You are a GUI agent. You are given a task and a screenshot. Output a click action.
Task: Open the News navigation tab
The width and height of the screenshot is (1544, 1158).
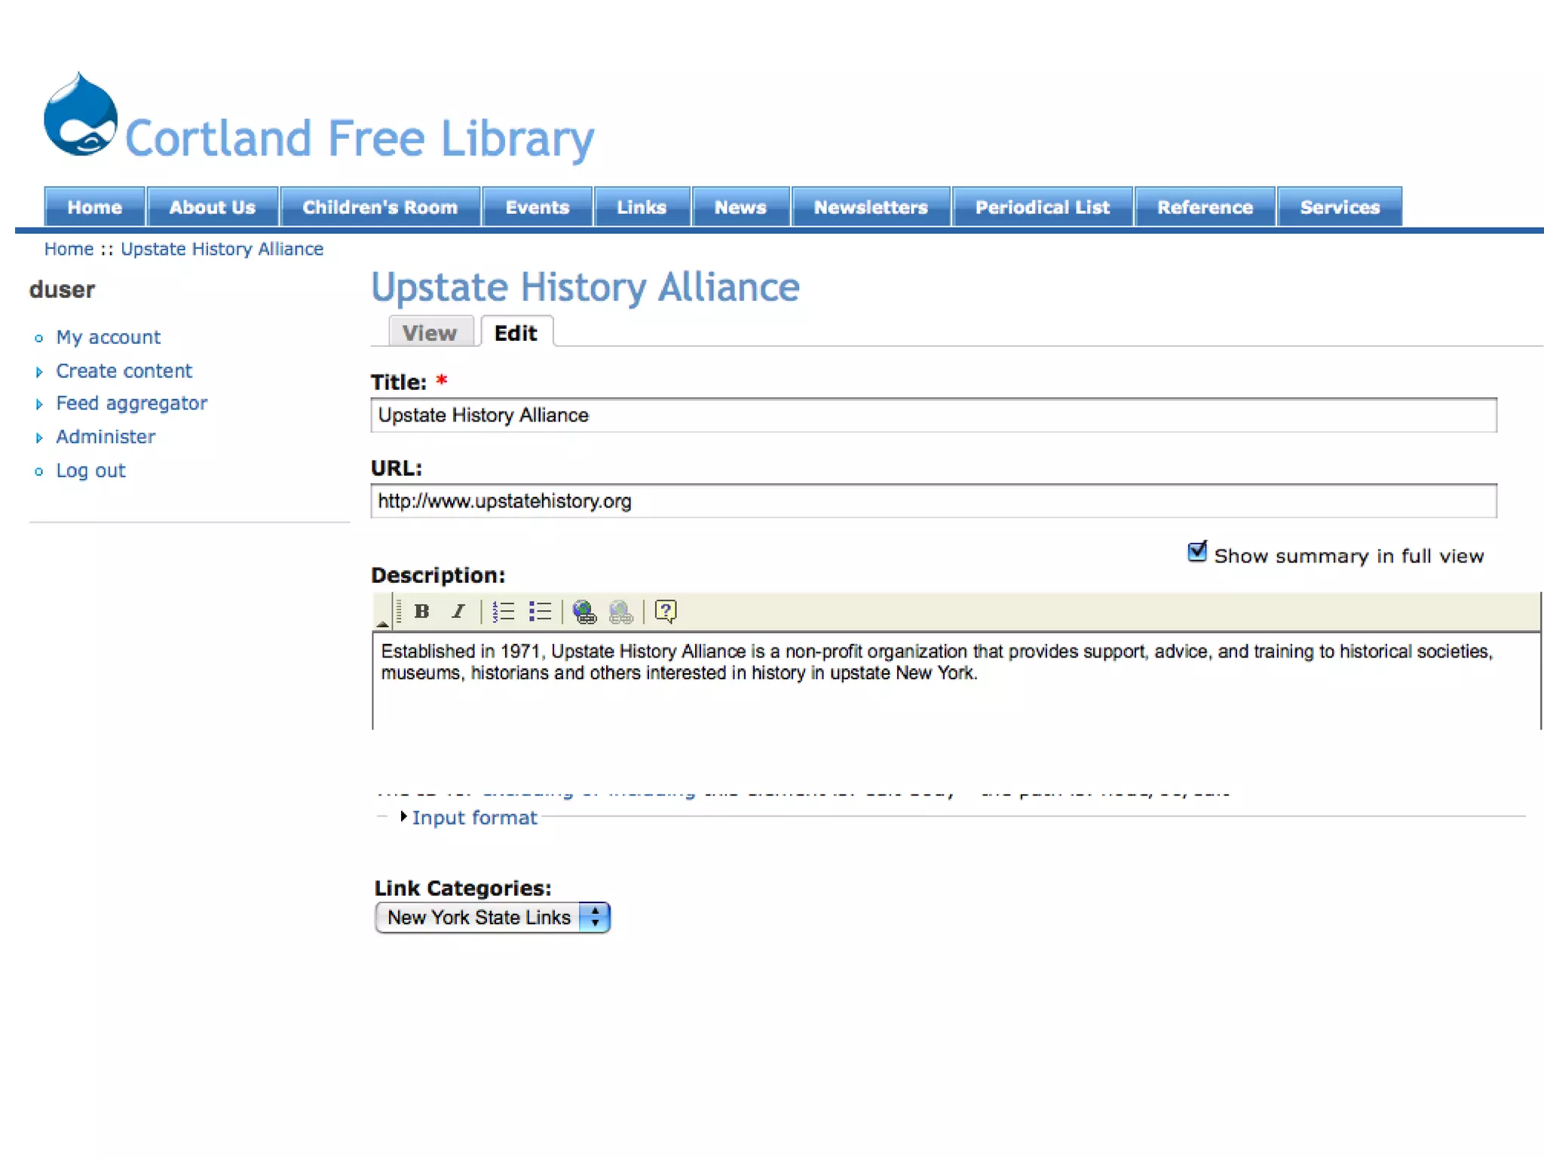point(740,207)
